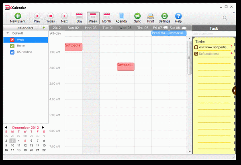Click the December 2012 month title

coord(26,128)
